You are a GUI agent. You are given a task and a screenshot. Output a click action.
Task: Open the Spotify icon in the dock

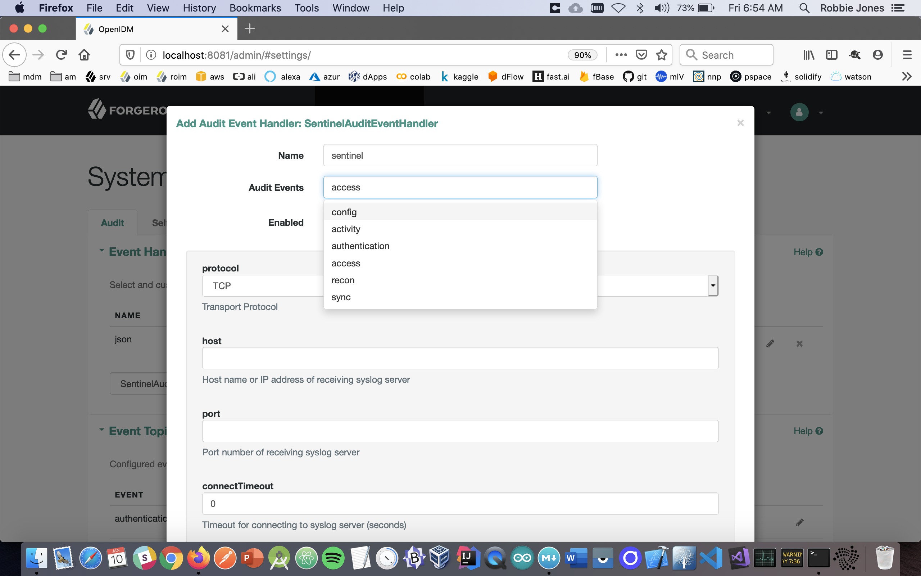click(x=333, y=558)
